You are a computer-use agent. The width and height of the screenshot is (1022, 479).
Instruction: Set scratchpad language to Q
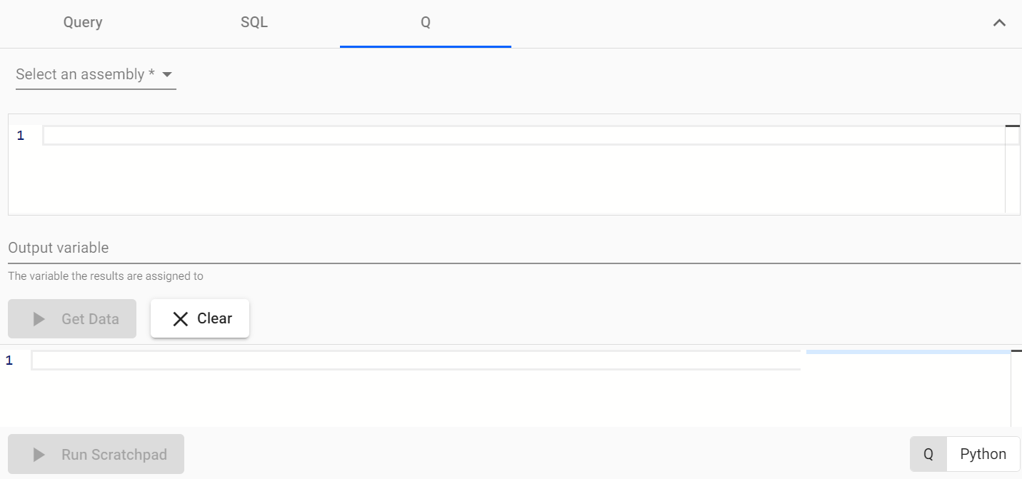tap(928, 454)
